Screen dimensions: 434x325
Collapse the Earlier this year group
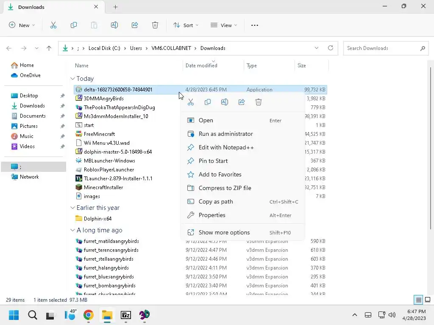tap(72, 208)
